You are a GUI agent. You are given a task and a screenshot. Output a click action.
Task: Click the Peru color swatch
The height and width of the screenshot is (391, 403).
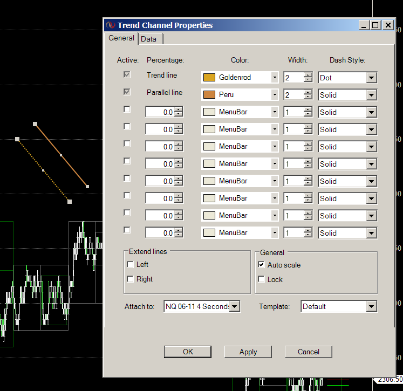[209, 95]
